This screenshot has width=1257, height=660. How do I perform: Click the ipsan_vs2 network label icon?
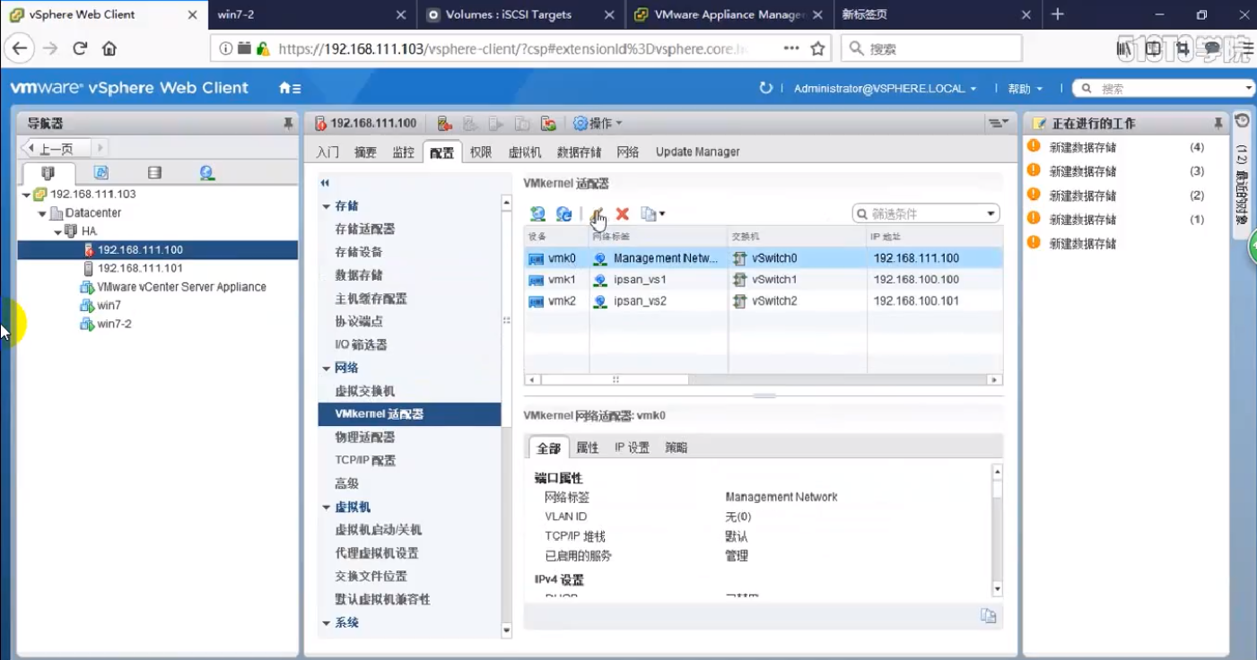pyautogui.click(x=600, y=301)
